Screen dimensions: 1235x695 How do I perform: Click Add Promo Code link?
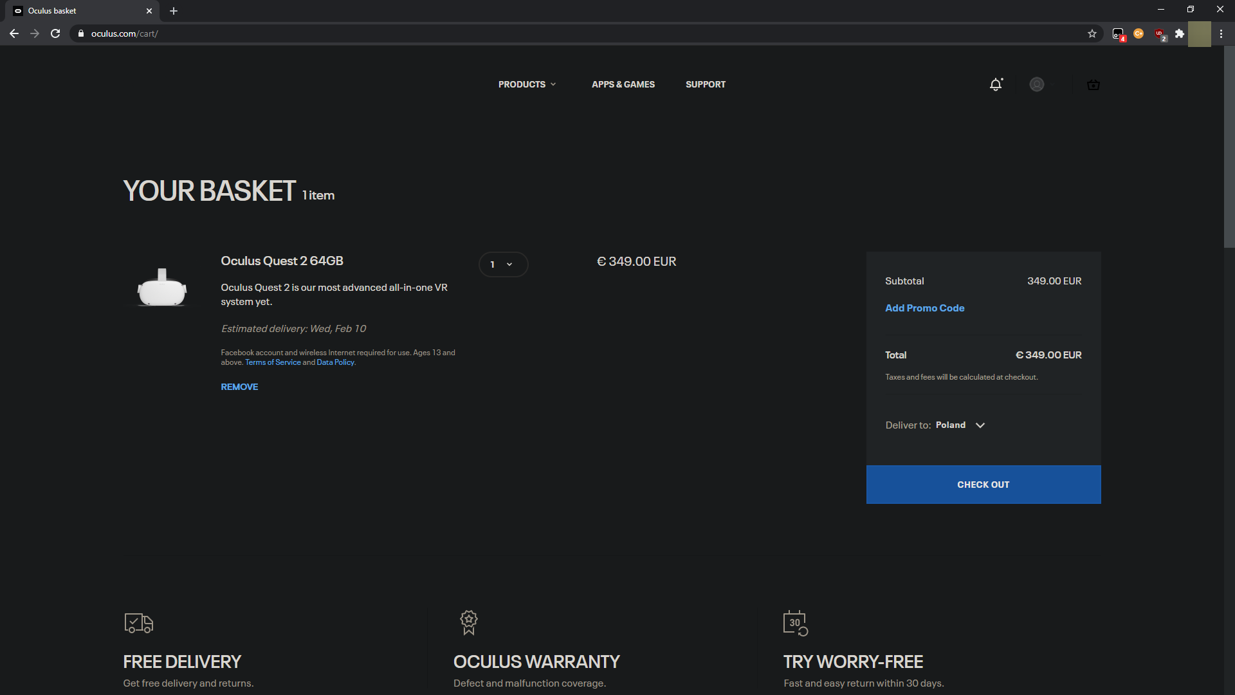(x=924, y=308)
